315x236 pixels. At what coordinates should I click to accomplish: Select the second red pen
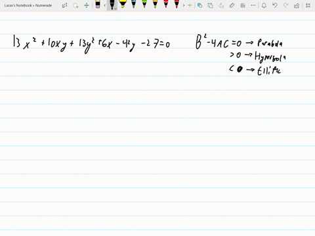(177, 5)
